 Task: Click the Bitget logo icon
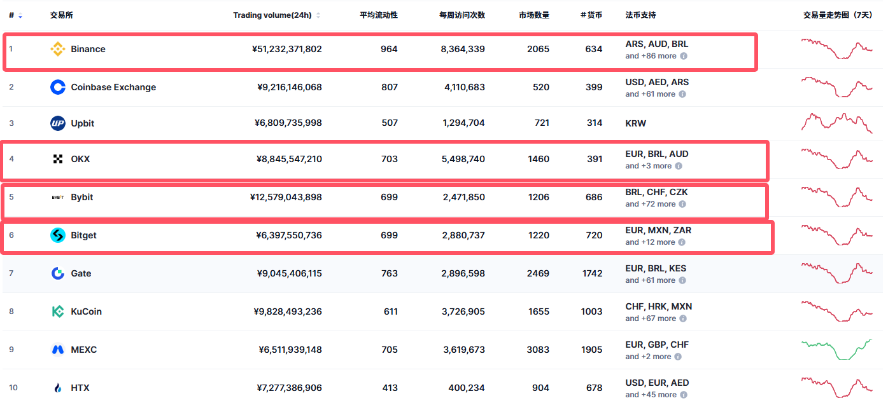tap(58, 235)
